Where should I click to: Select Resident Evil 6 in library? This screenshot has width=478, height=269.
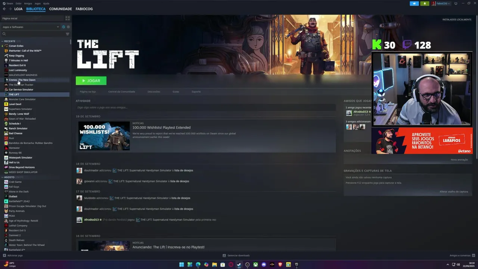coord(17,65)
